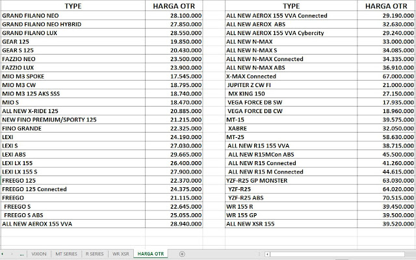Select the price cell 19.850.000
The image size is (416, 260).
point(174,42)
